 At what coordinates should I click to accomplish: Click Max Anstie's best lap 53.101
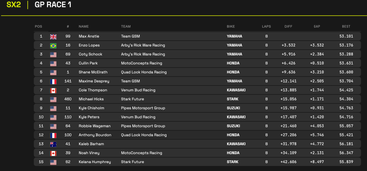coord(346,36)
